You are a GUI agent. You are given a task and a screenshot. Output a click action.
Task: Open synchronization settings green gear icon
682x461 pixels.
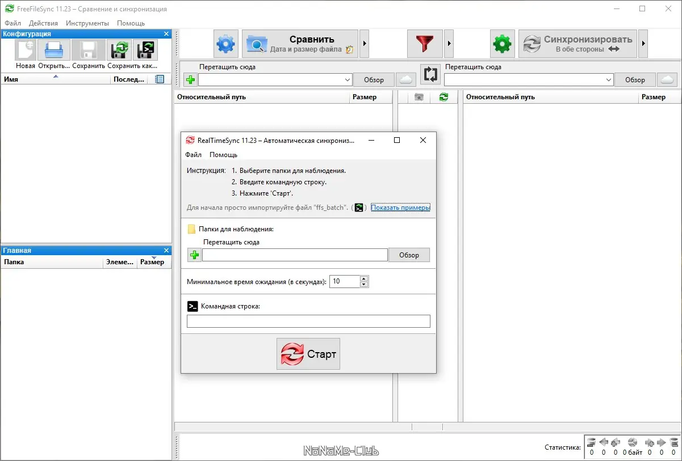503,44
